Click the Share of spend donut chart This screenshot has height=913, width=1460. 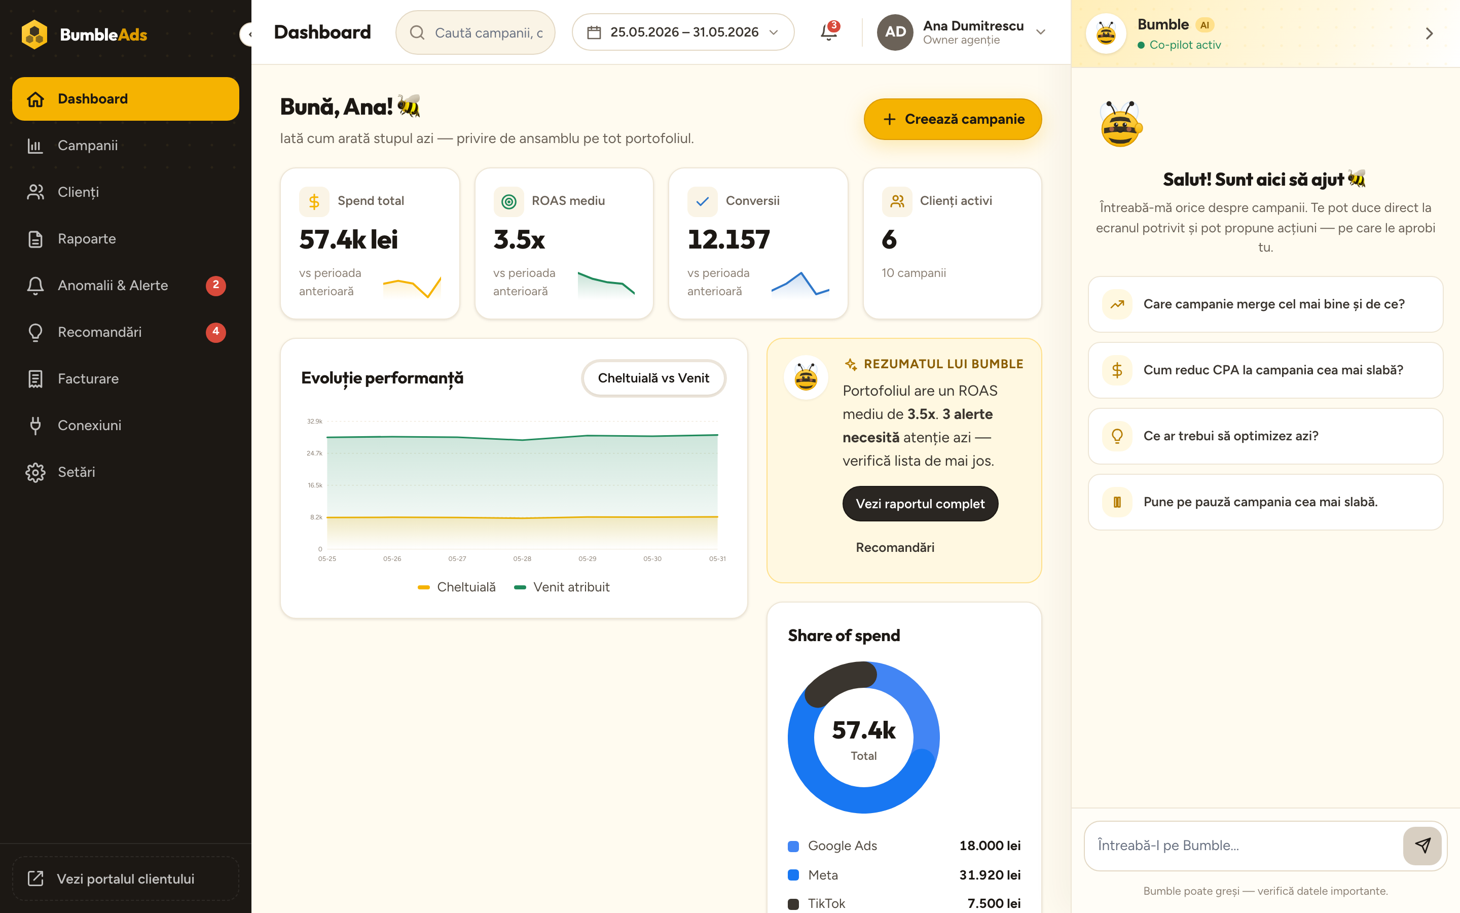[863, 738]
